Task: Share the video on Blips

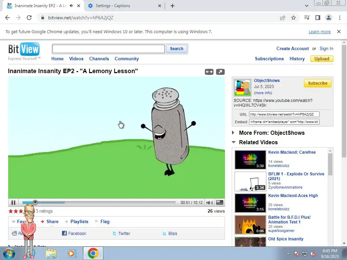Action: tap(170, 233)
